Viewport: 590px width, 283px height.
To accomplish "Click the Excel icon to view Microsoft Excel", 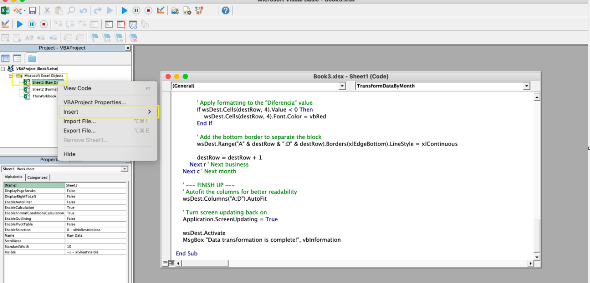I will 5,10.
